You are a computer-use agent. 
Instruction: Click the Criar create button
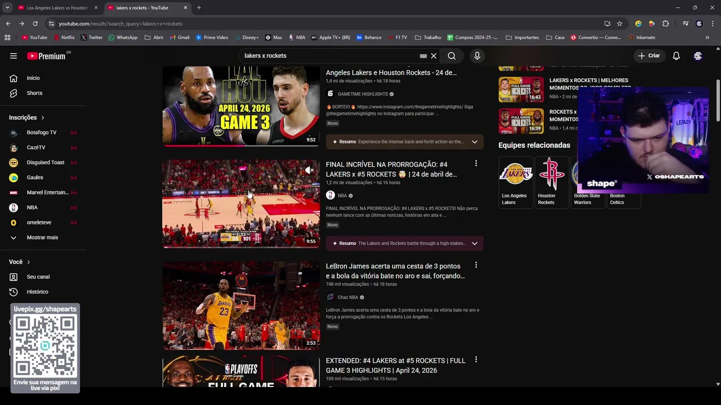point(649,56)
